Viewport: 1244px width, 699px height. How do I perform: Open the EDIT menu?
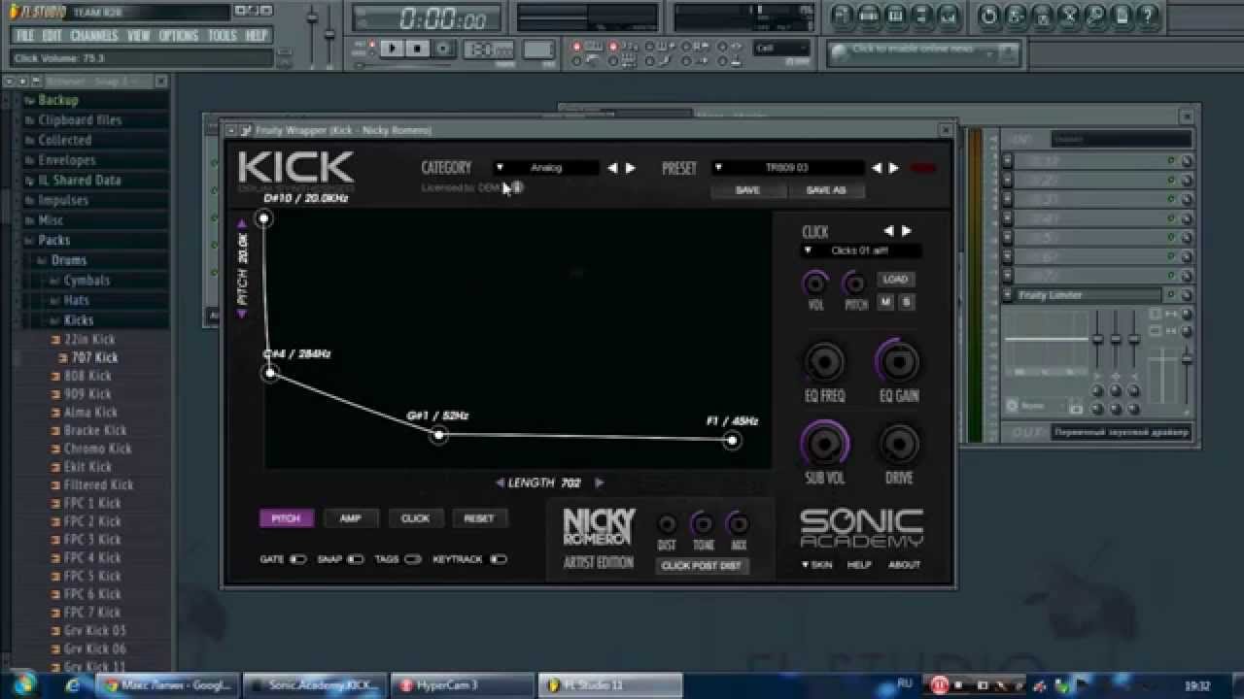pyautogui.click(x=52, y=36)
